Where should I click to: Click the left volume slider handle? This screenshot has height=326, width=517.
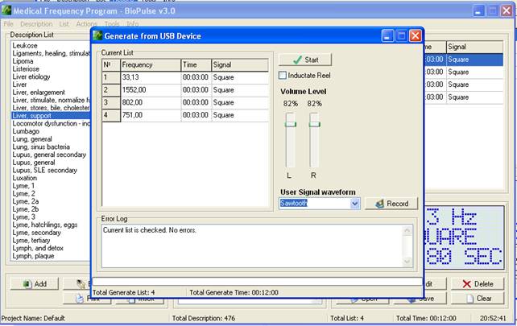(291, 123)
